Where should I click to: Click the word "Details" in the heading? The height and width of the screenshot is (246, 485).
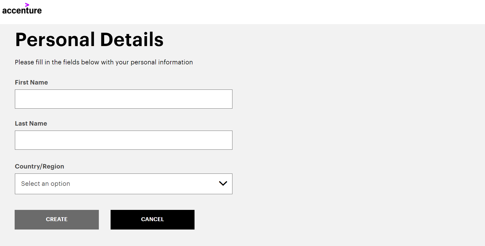pyautogui.click(x=132, y=40)
